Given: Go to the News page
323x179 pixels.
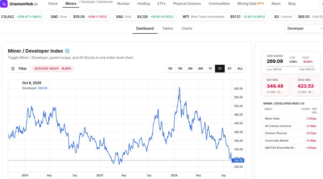Looking at the screenshot, I should point(276,4).
